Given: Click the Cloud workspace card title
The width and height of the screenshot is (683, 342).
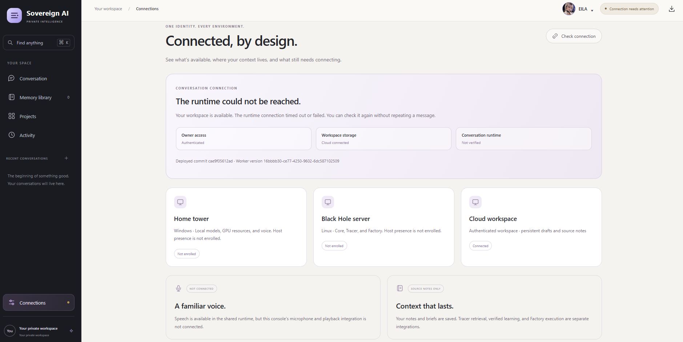Looking at the screenshot, I should (493, 219).
